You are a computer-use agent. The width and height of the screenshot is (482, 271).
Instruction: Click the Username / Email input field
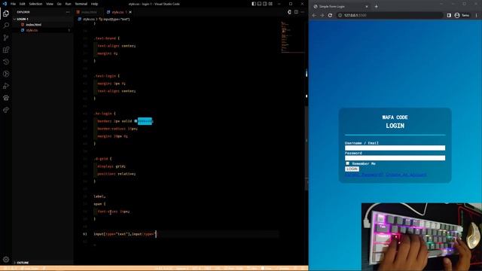point(395,148)
